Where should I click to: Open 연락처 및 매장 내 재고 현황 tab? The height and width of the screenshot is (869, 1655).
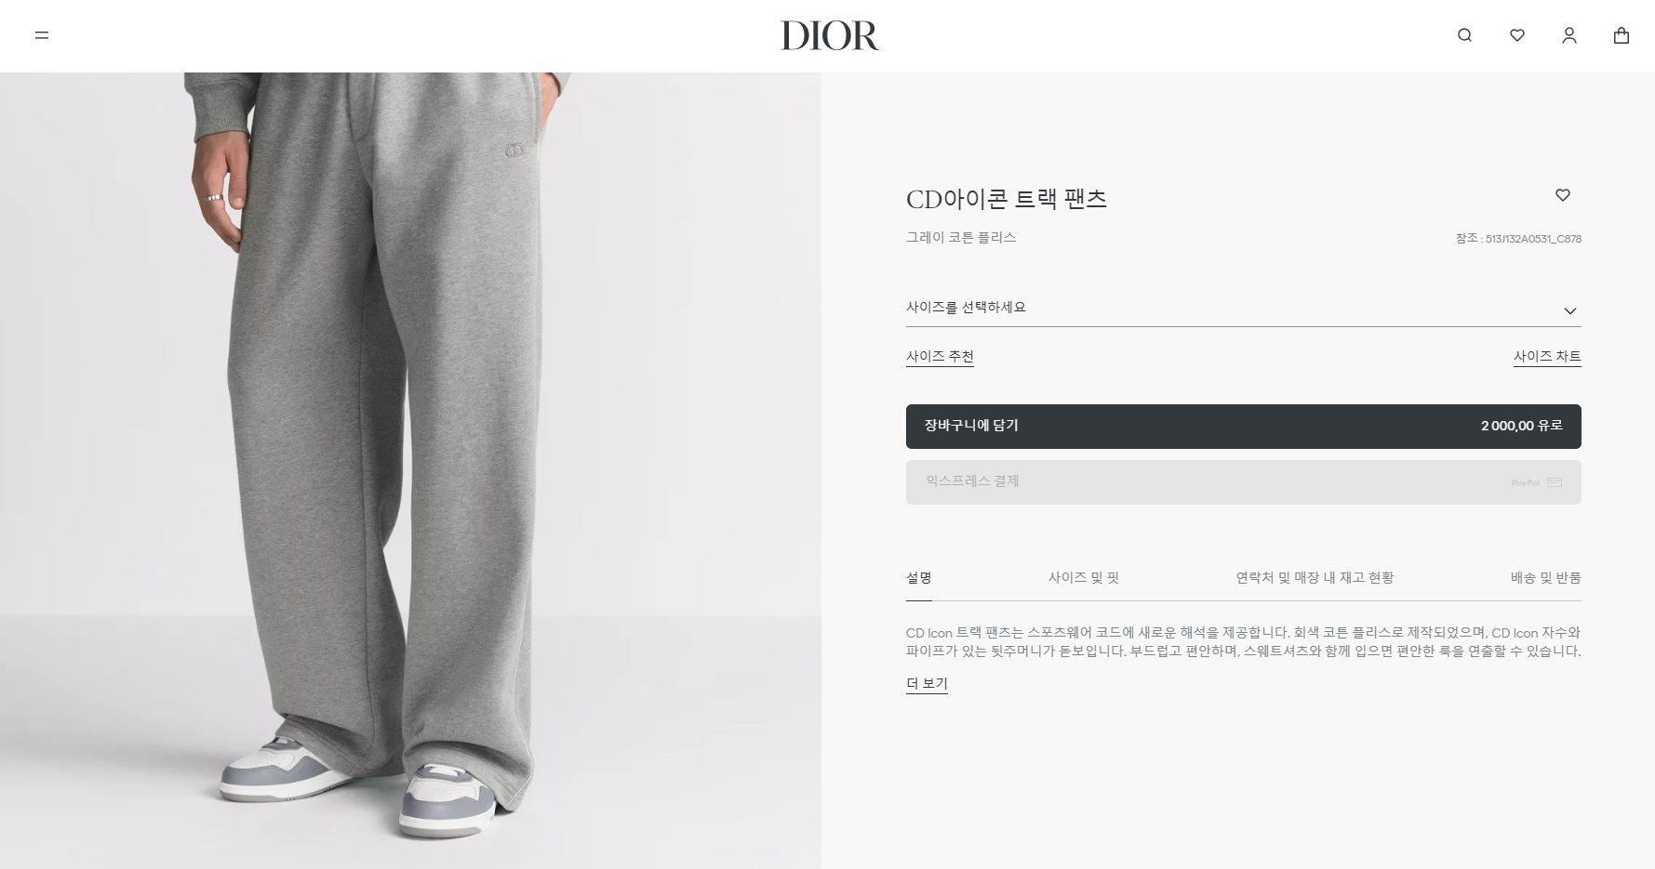[x=1315, y=578]
